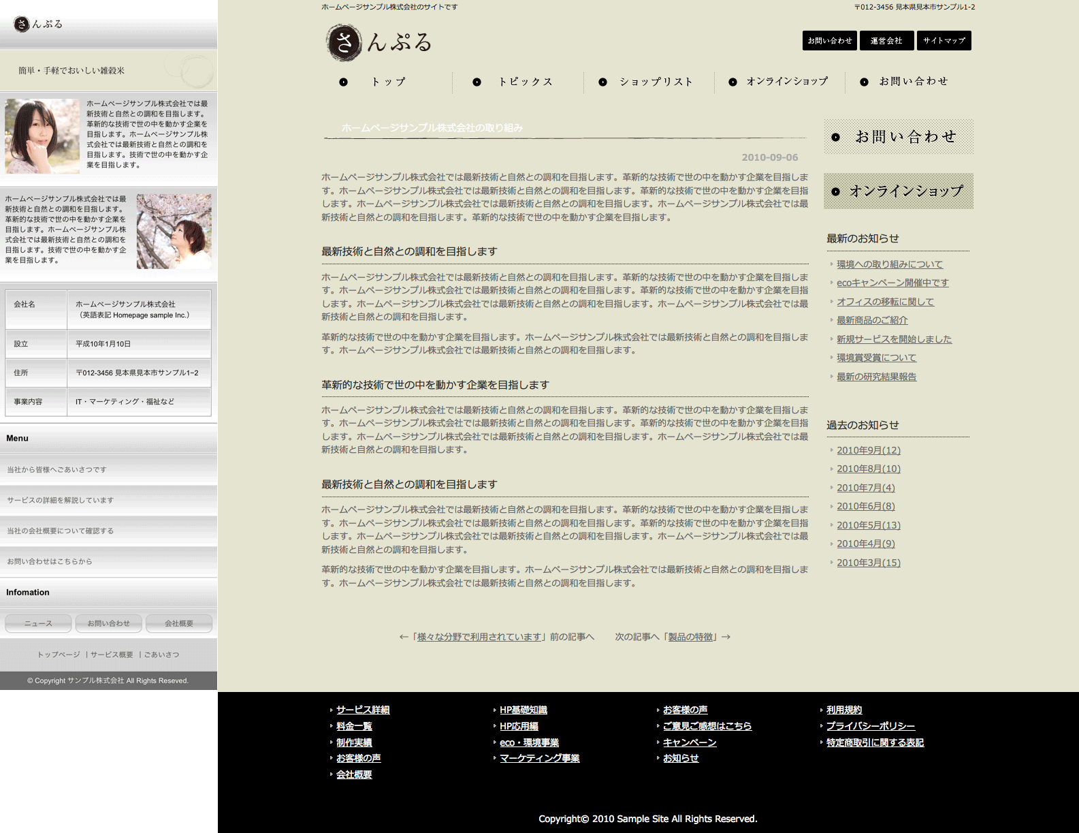Screen dimensions: 1079x833
Task: Open the サービス詳細 footer link
Action: (363, 710)
